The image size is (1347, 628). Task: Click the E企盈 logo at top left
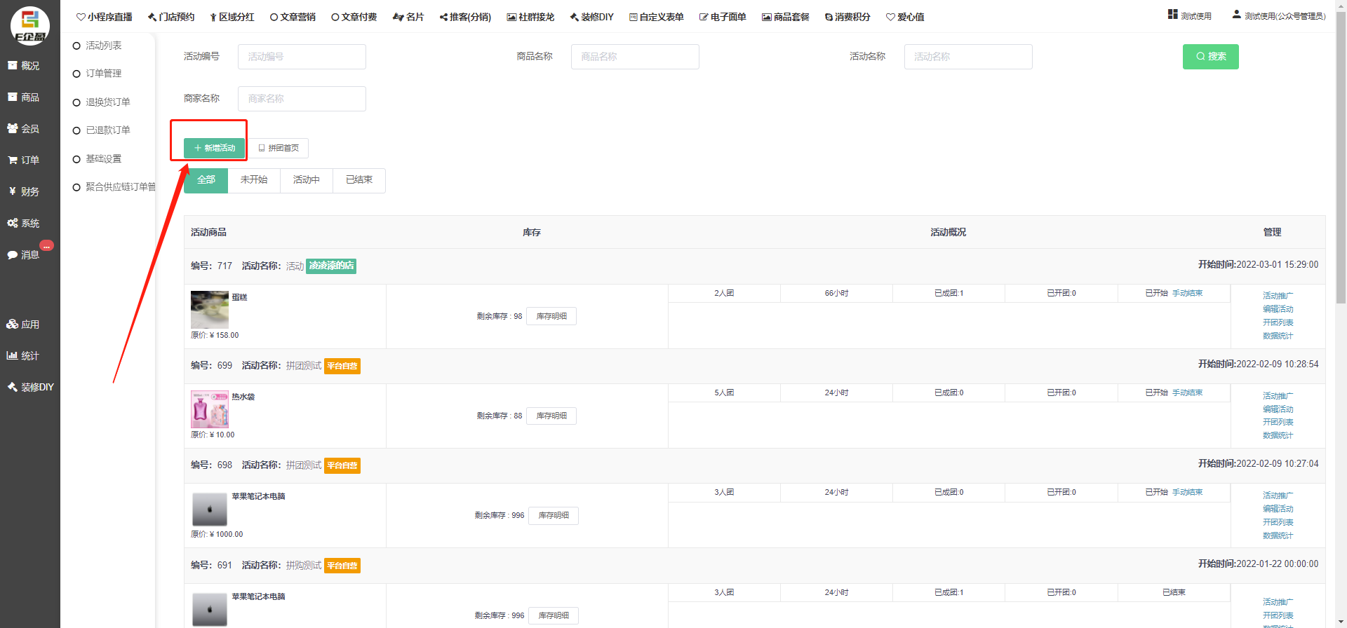(x=29, y=25)
